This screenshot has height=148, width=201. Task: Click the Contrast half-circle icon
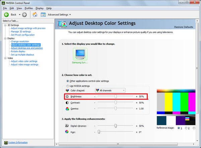click(67, 103)
